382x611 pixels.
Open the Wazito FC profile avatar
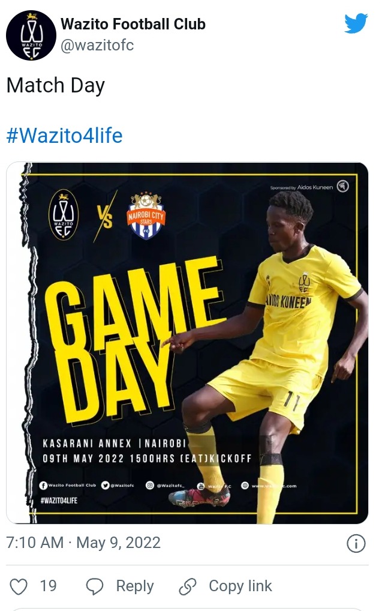pos(31,35)
